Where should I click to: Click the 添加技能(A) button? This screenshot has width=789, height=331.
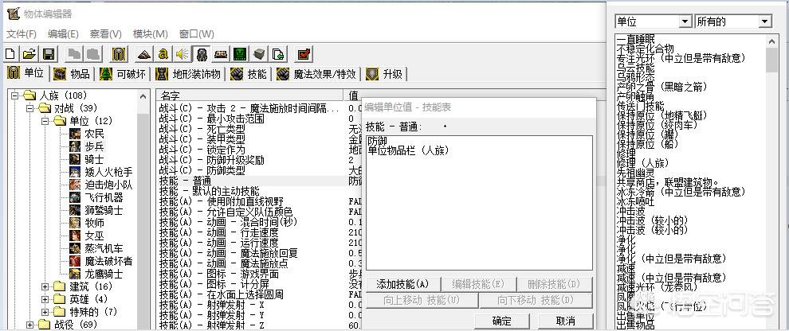pyautogui.click(x=402, y=284)
